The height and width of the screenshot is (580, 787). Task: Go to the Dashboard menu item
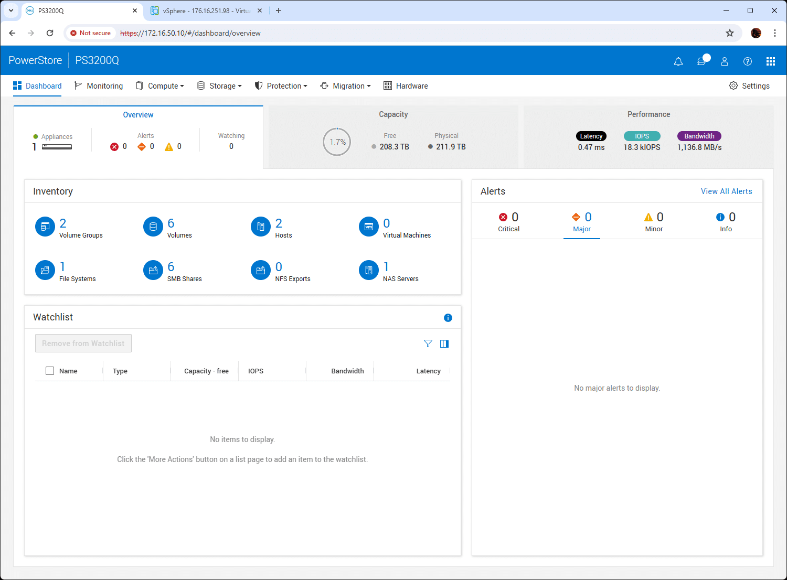(x=37, y=86)
